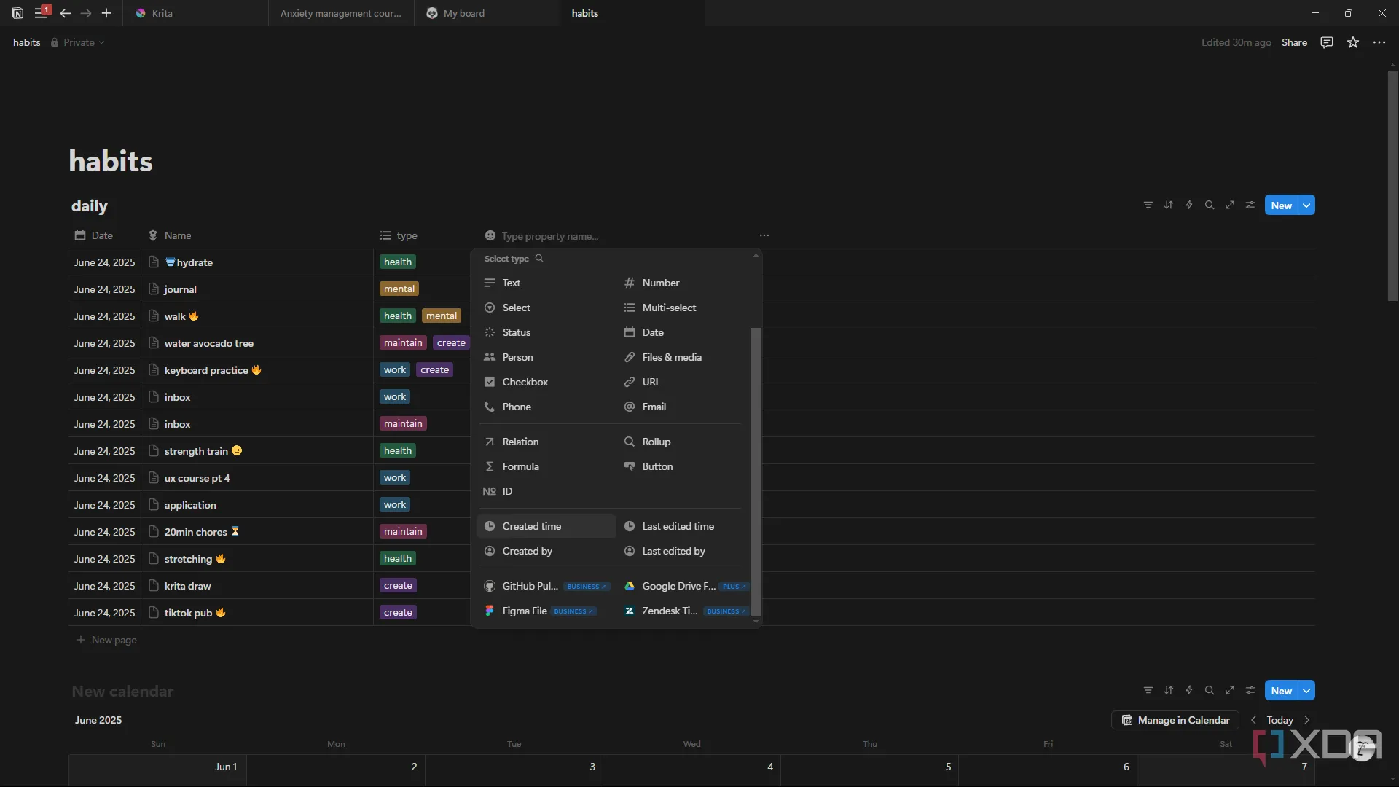Viewport: 1399px width, 787px height.
Task: Open daily database in full page
Action: 1229,205
